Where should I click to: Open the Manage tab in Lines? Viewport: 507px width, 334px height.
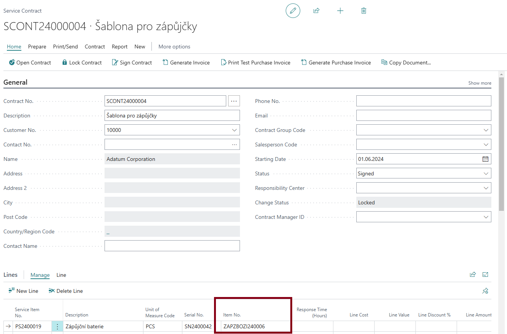pyautogui.click(x=40, y=275)
